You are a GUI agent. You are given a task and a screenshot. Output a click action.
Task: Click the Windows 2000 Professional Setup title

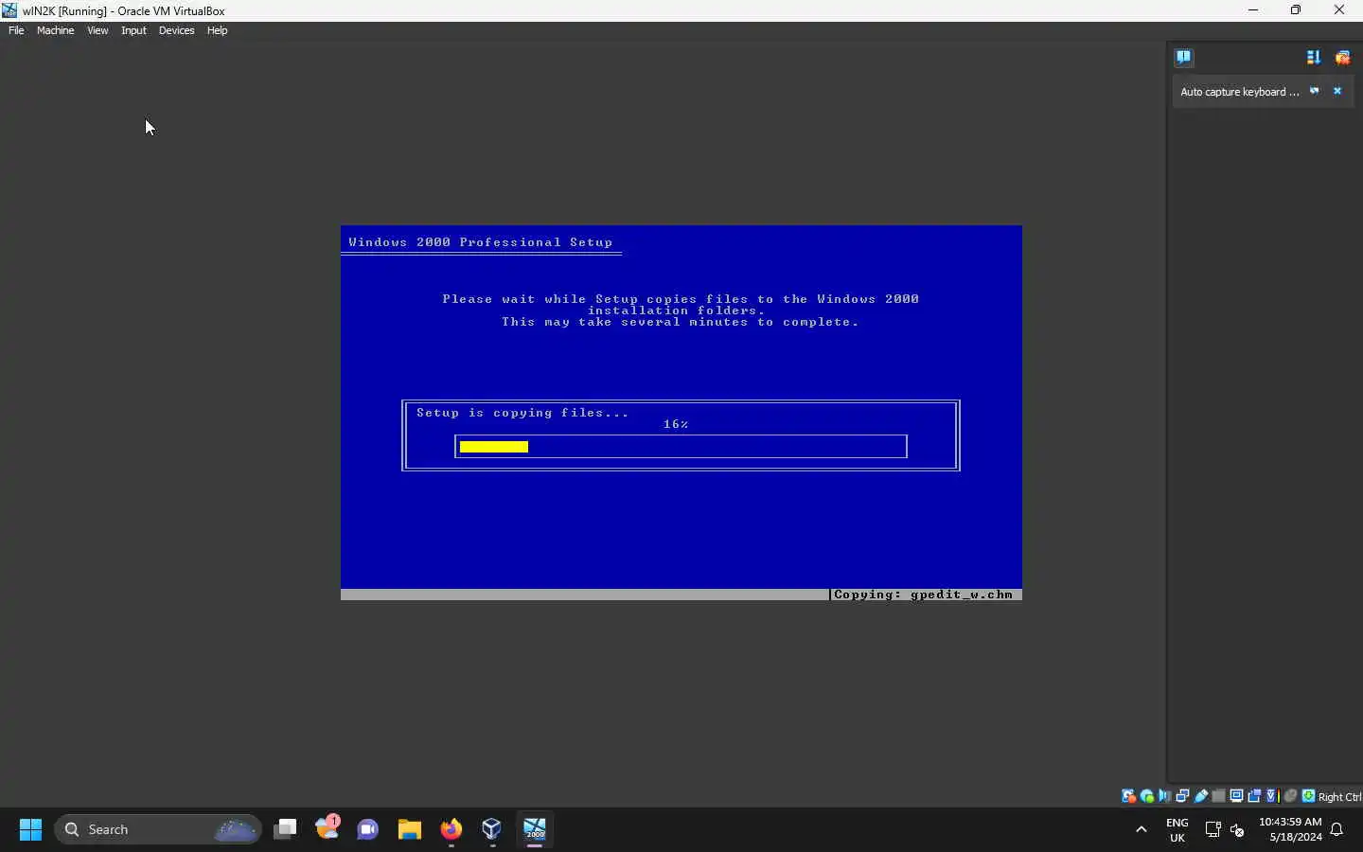click(x=481, y=242)
